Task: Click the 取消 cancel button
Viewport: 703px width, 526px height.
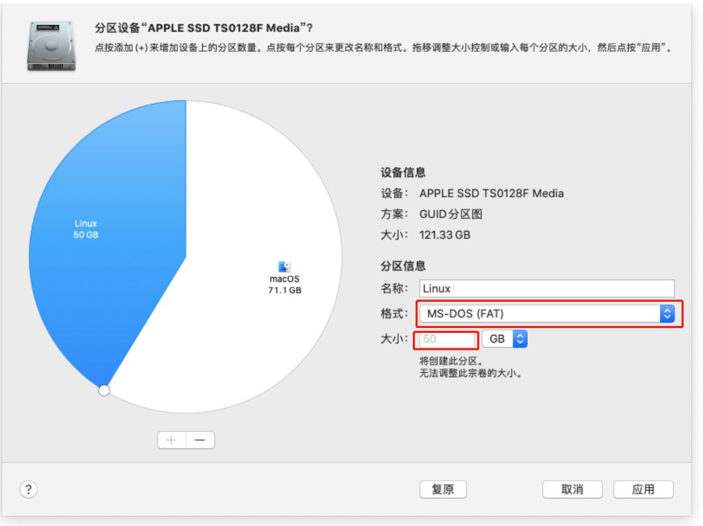Action: 572,489
